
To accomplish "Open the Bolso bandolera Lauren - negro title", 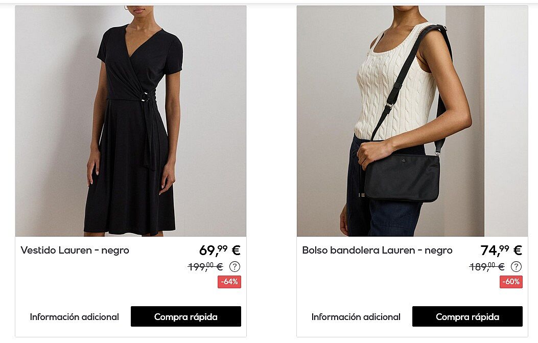I will click(x=377, y=250).
